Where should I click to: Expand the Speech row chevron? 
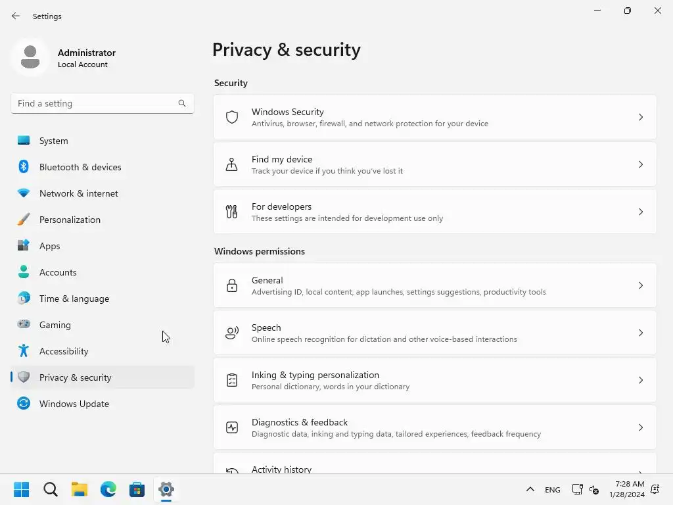point(641,333)
